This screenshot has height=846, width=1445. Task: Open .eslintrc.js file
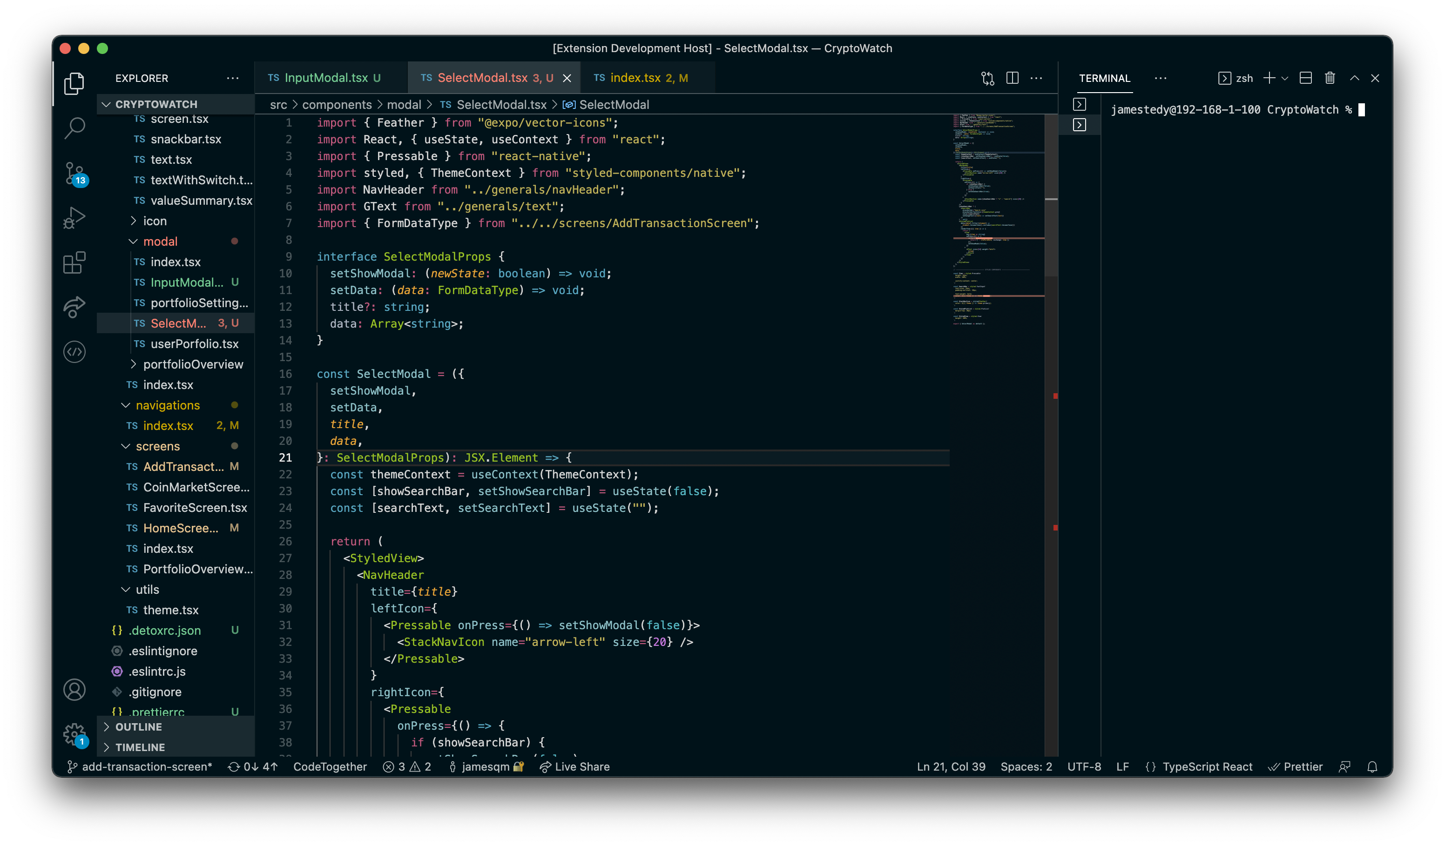tap(176, 671)
